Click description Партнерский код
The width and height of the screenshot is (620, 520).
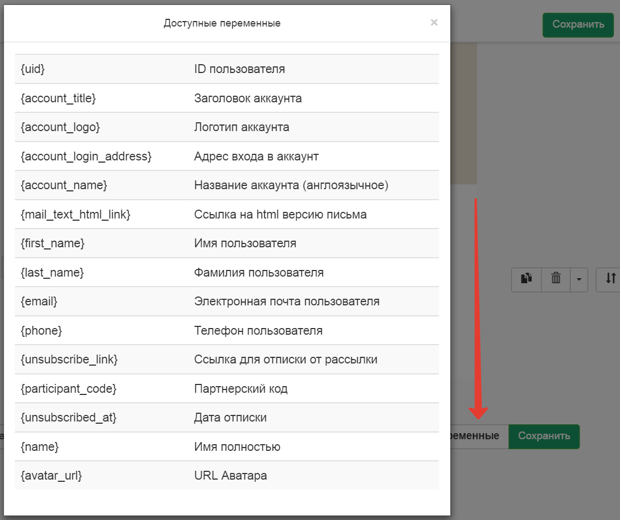click(241, 389)
